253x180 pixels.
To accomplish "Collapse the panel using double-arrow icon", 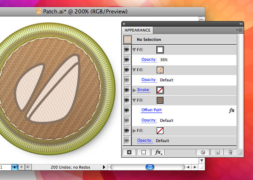I will pyautogui.click(x=241, y=24).
